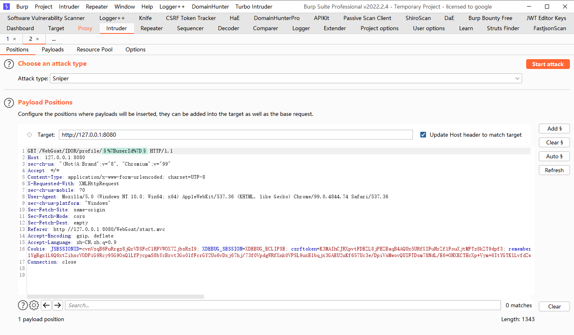Click the target crosshair icon
574x335 pixels.
[x=29, y=135]
